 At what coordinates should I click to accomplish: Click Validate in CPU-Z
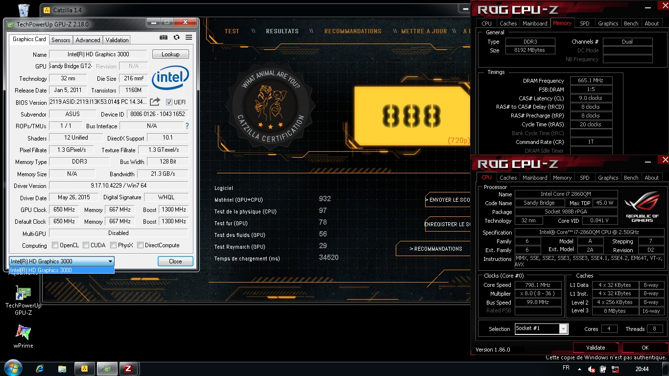pos(596,348)
